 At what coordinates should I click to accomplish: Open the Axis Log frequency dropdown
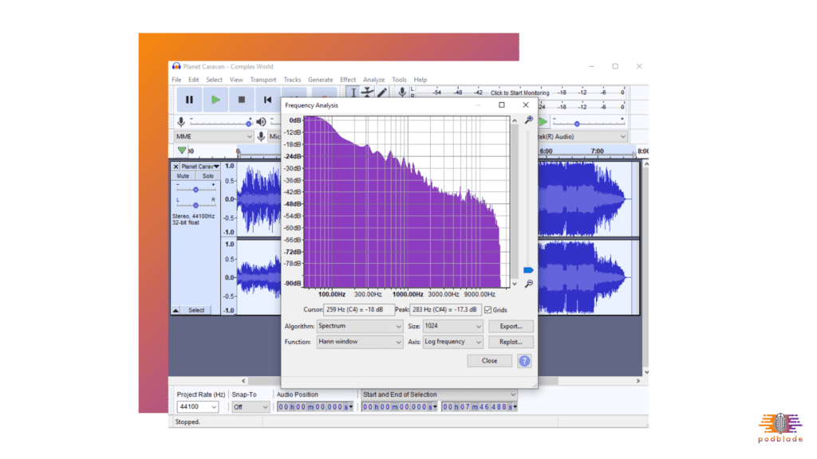click(453, 342)
